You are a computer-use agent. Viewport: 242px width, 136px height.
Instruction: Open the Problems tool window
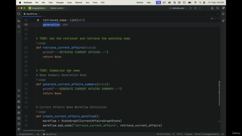(19, 124)
